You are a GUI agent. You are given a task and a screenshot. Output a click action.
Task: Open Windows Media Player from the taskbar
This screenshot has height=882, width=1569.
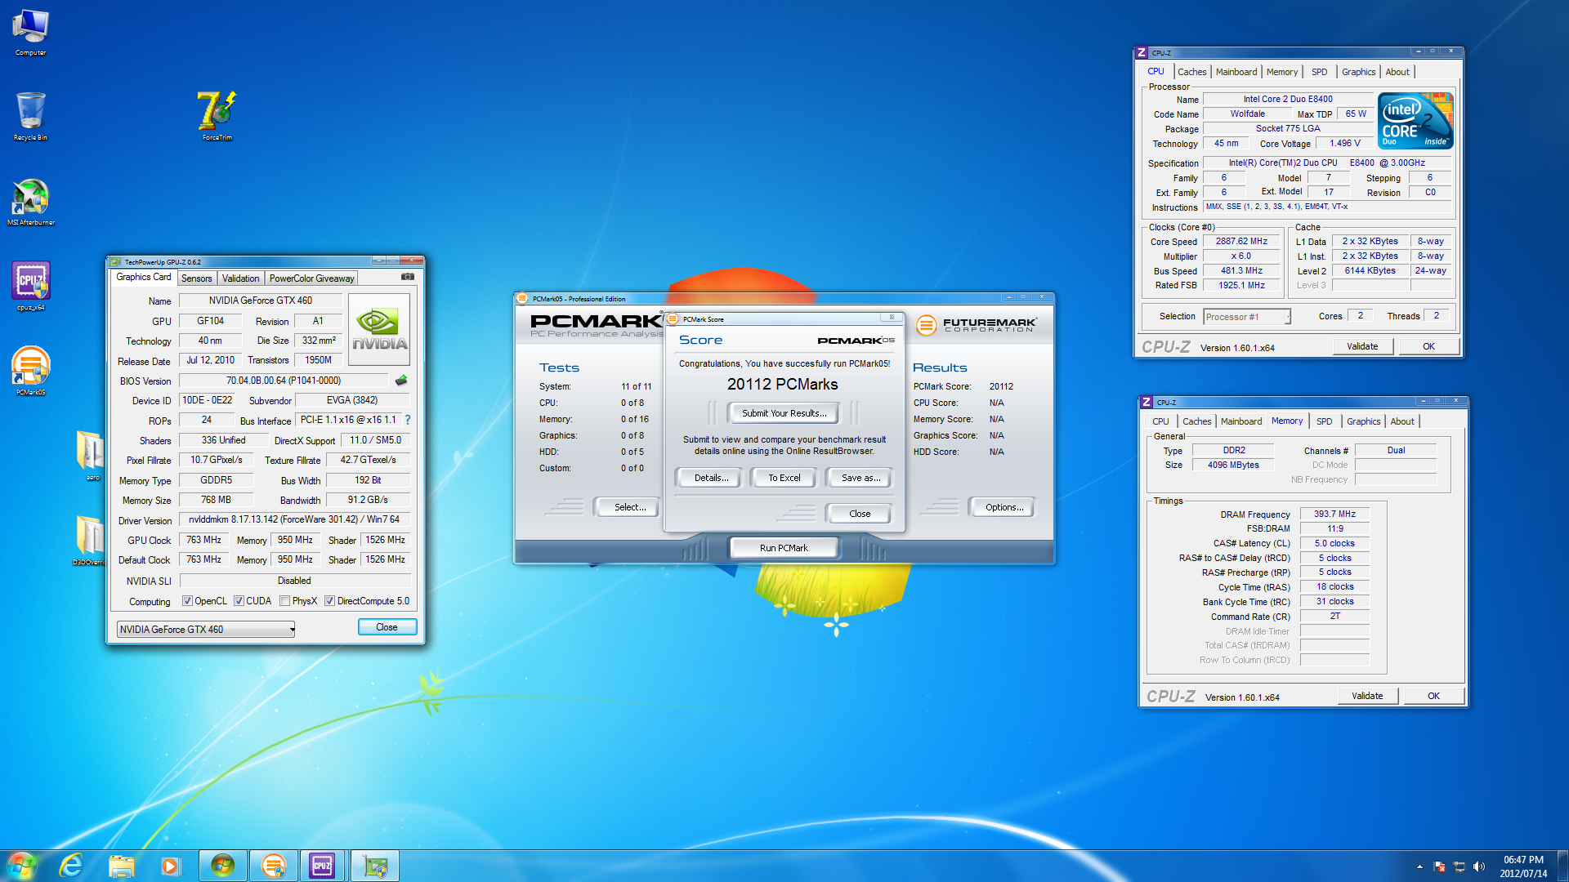[x=170, y=866]
